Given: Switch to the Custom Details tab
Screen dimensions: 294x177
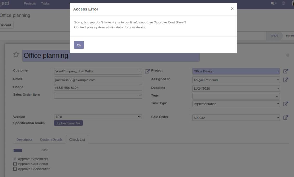Looking at the screenshot, I should [x=51, y=139].
